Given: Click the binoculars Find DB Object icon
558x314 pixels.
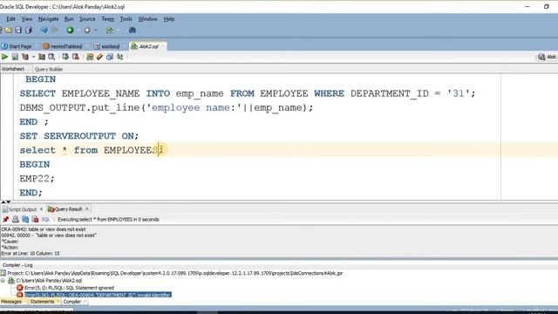Looking at the screenshot, I should click(133, 31).
